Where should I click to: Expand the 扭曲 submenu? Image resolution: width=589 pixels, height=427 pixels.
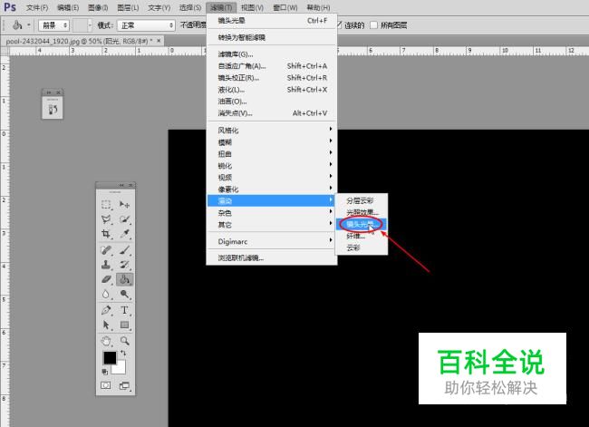coord(272,154)
